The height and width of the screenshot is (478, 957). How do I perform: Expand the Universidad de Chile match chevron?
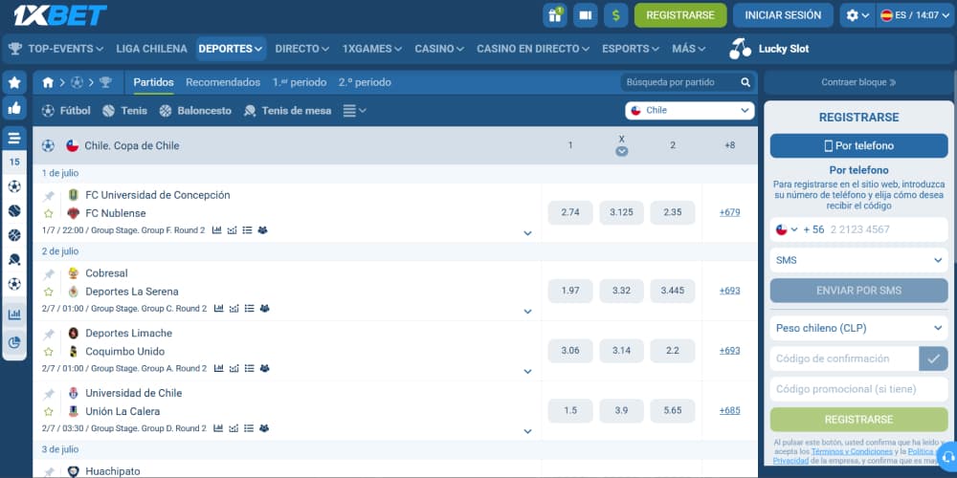point(527,430)
